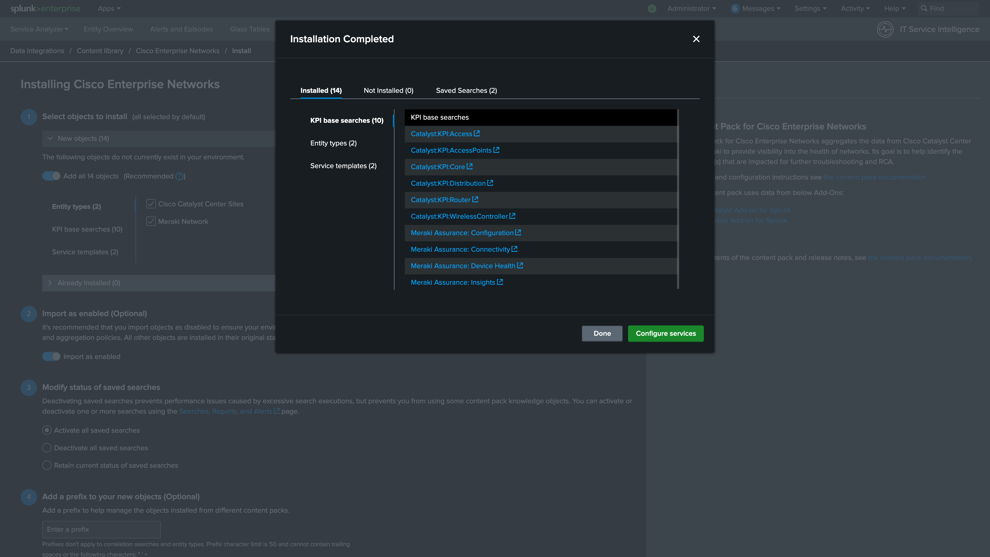Open external link icon for Meraki Assurance: Device Health
The image size is (990, 557).
click(x=520, y=266)
